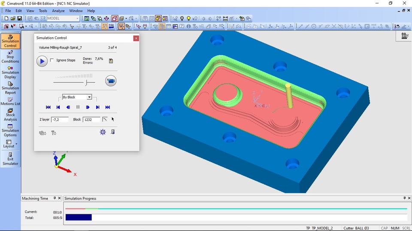Click the Zoom All toolbar icon

86,18
